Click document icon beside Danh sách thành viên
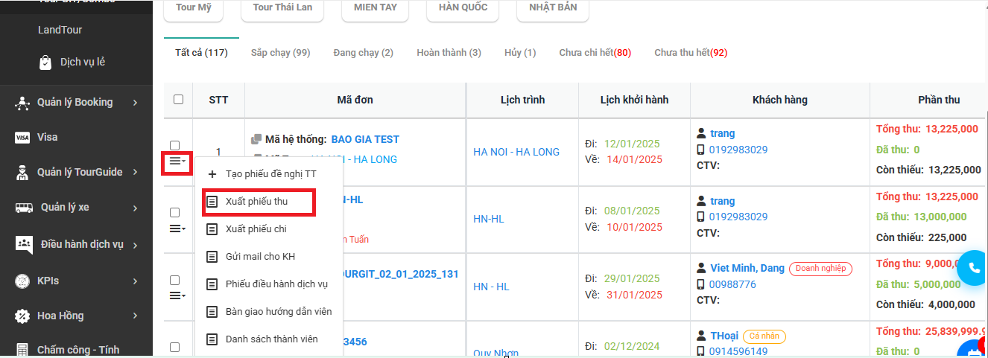The image size is (988, 358). 212,339
